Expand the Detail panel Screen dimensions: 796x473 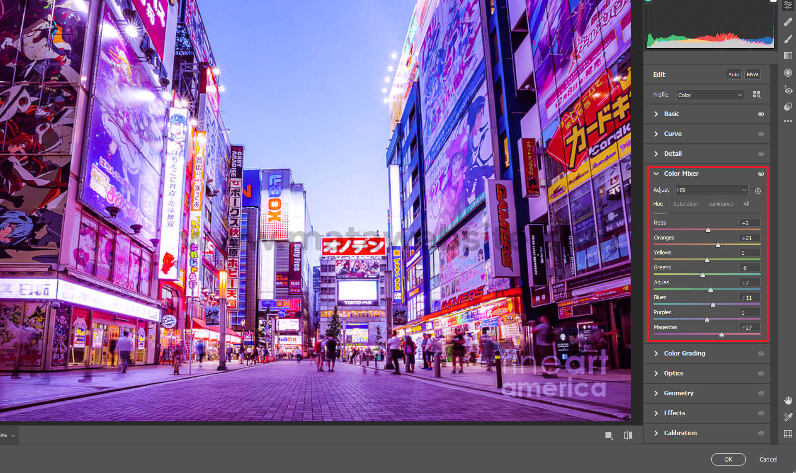click(x=656, y=154)
